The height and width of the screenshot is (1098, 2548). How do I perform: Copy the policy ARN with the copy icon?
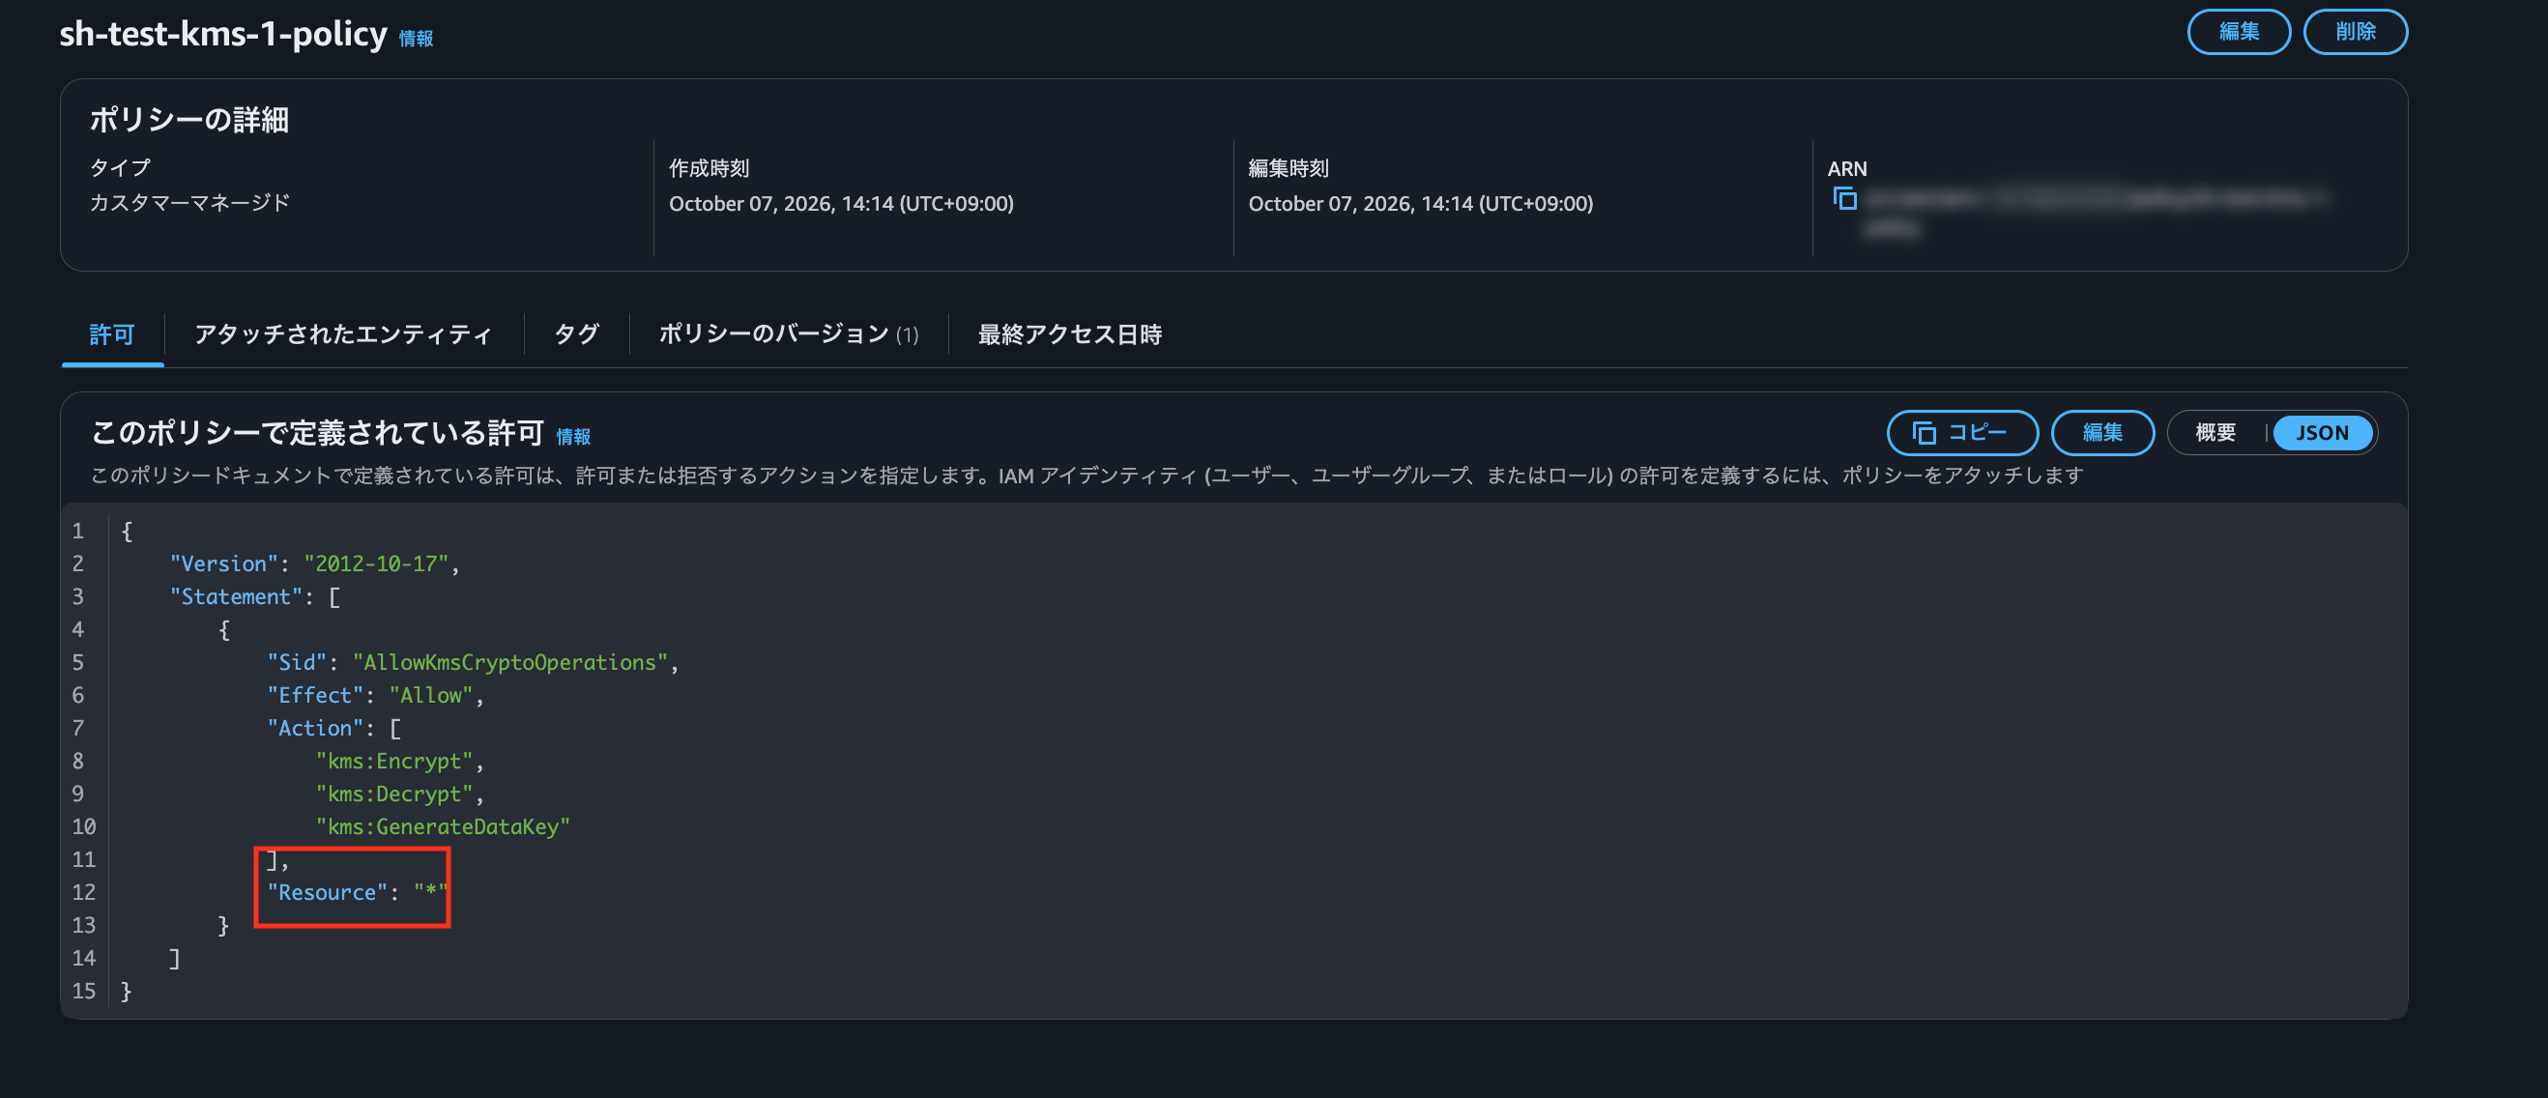[1844, 199]
